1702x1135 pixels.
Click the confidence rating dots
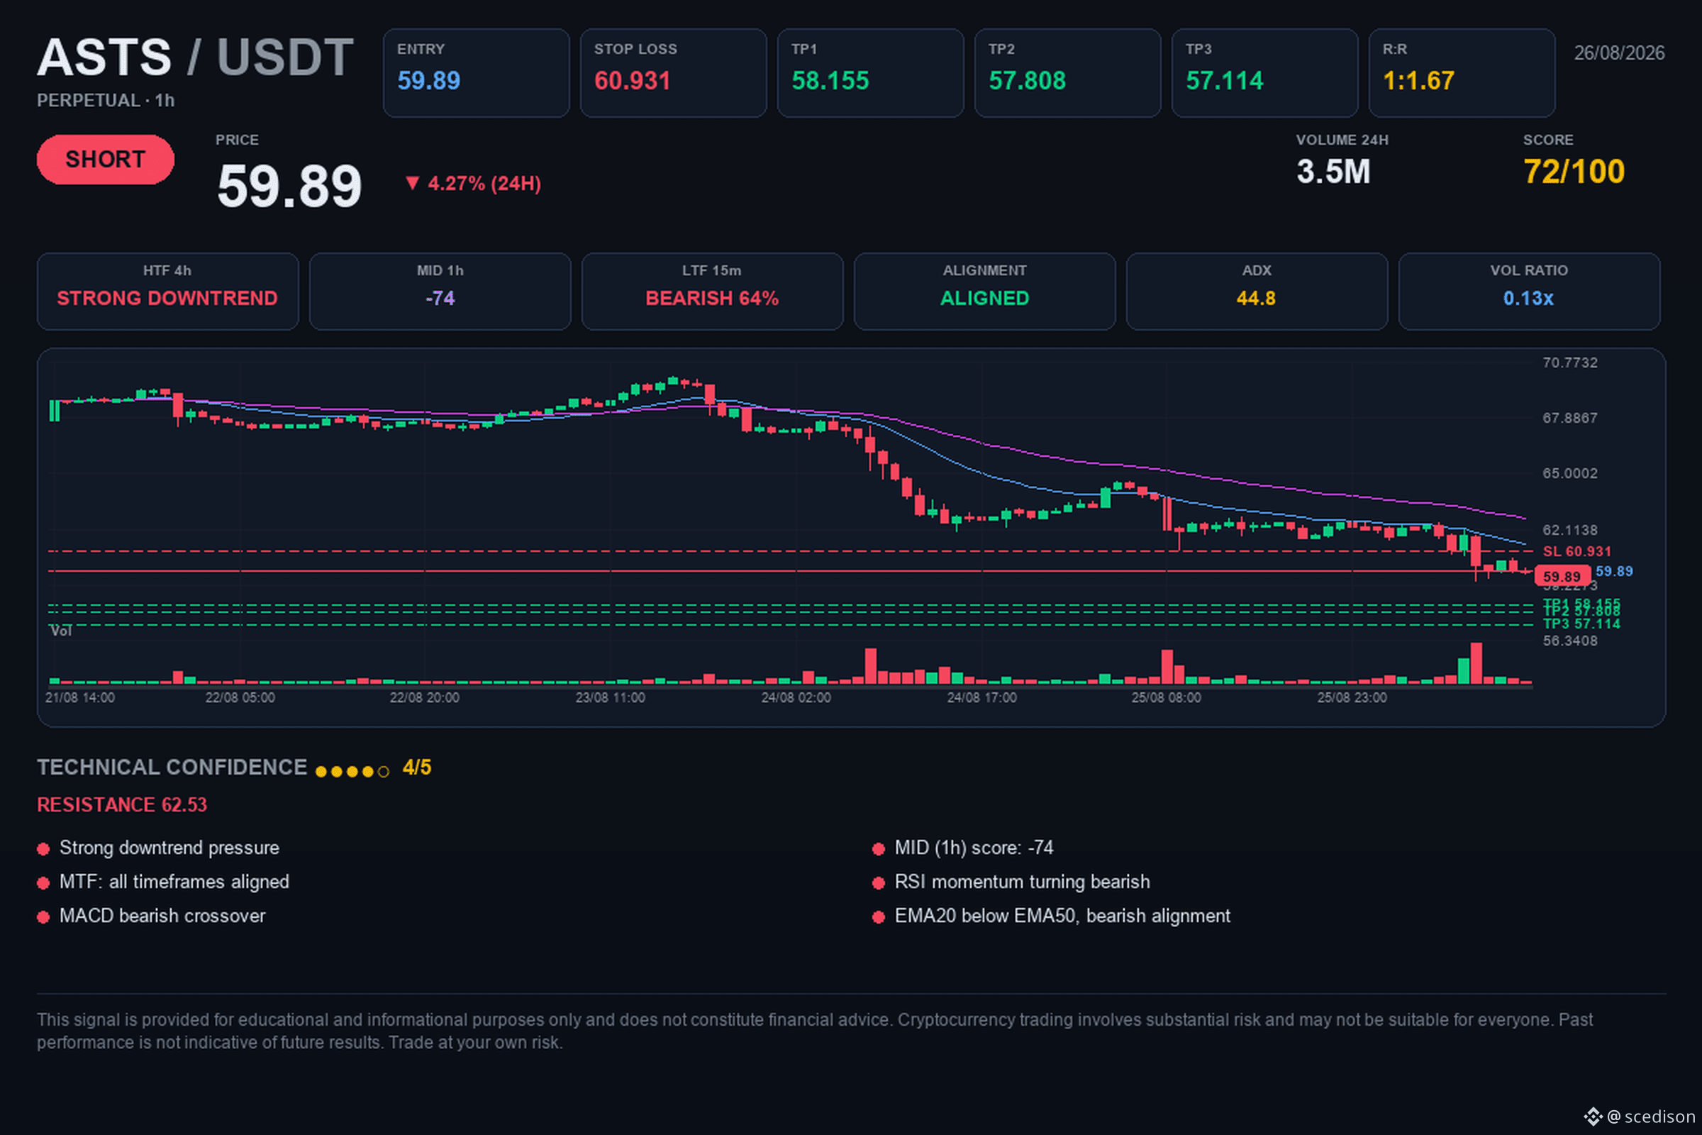pos(352,772)
